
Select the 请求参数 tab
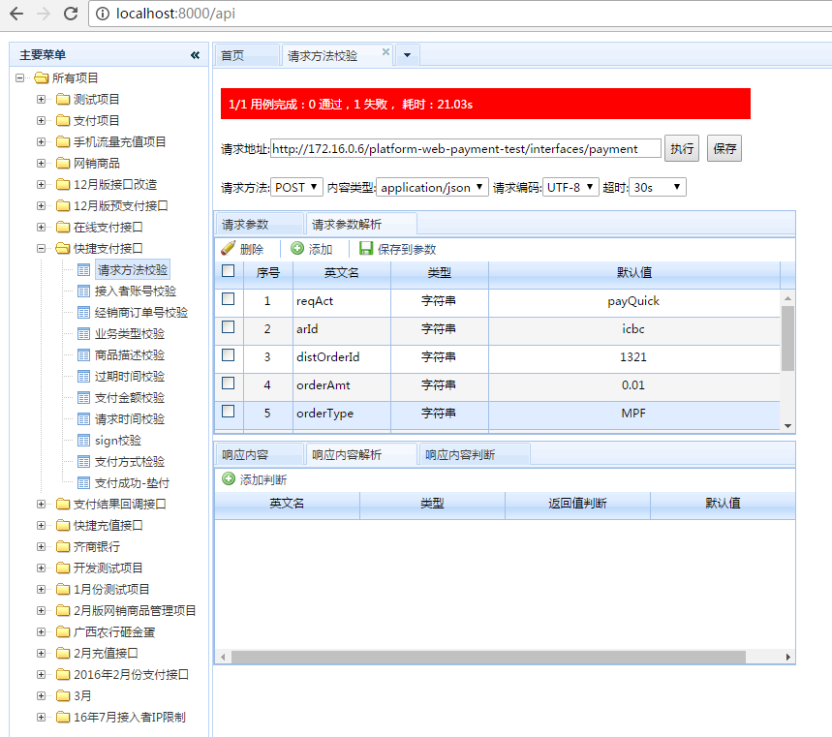pyautogui.click(x=260, y=225)
